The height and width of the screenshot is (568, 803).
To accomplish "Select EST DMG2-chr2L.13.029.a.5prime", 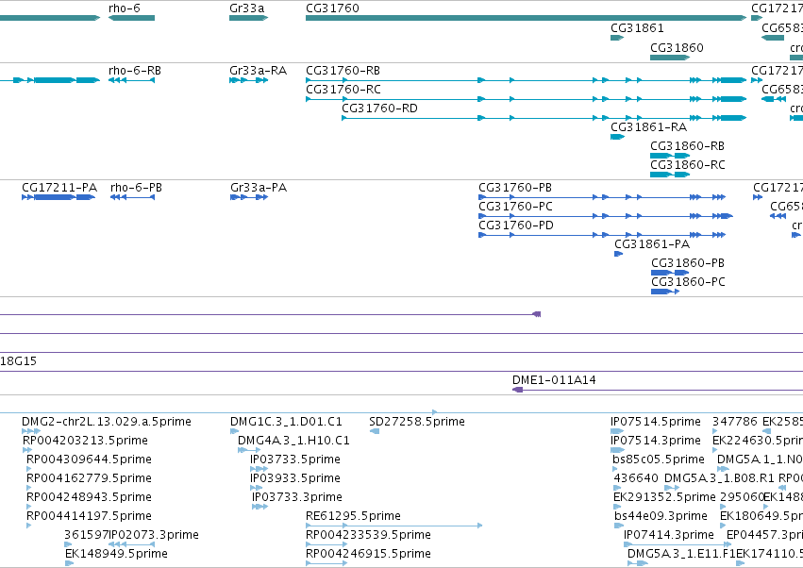I will (31, 432).
